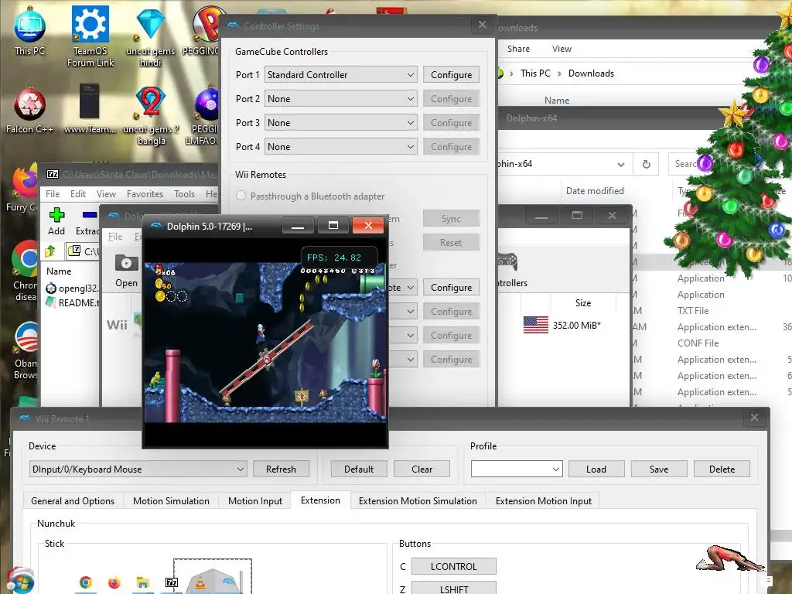Click the controllers gamepad icon in Dolphin
The image size is (792, 594).
[507, 261]
